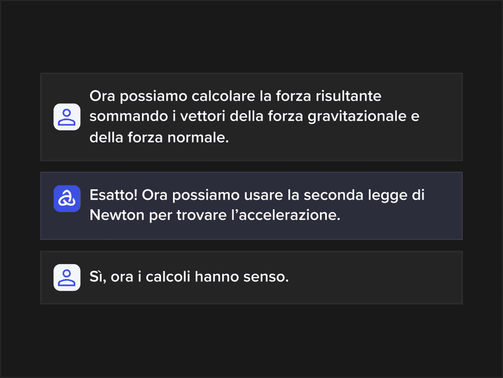
Task: Select the first user message bubble
Action: 251,117
